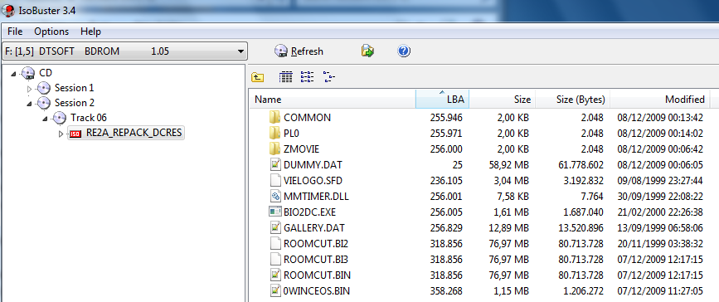Viewport: 719px width, 302px height.
Task: Select the MMTIMER.DLL file icon
Action: [x=274, y=196]
